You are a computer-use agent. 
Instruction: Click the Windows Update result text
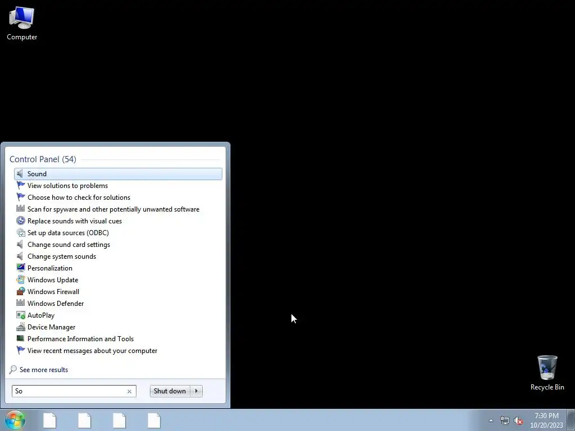pyautogui.click(x=53, y=279)
